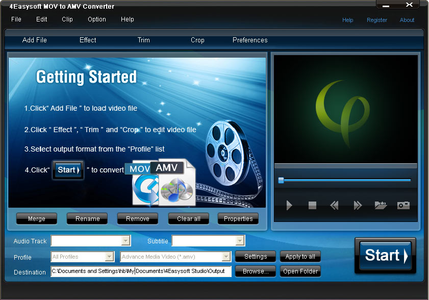
Task: Open the Preferences panel
Action: (249, 40)
